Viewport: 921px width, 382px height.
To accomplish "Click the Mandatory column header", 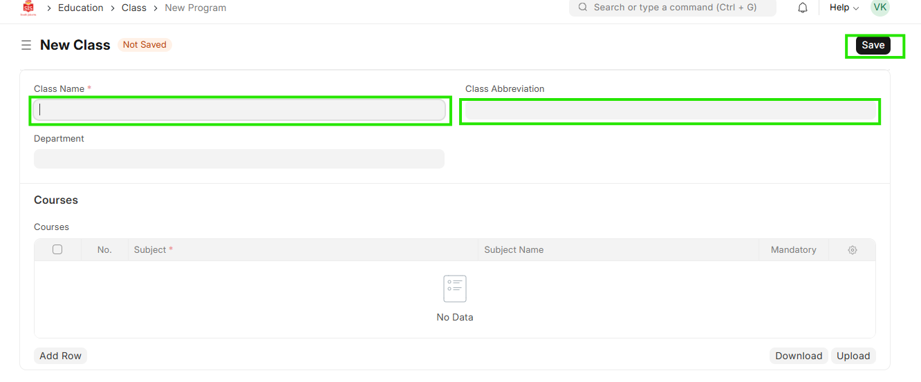I will coord(793,250).
